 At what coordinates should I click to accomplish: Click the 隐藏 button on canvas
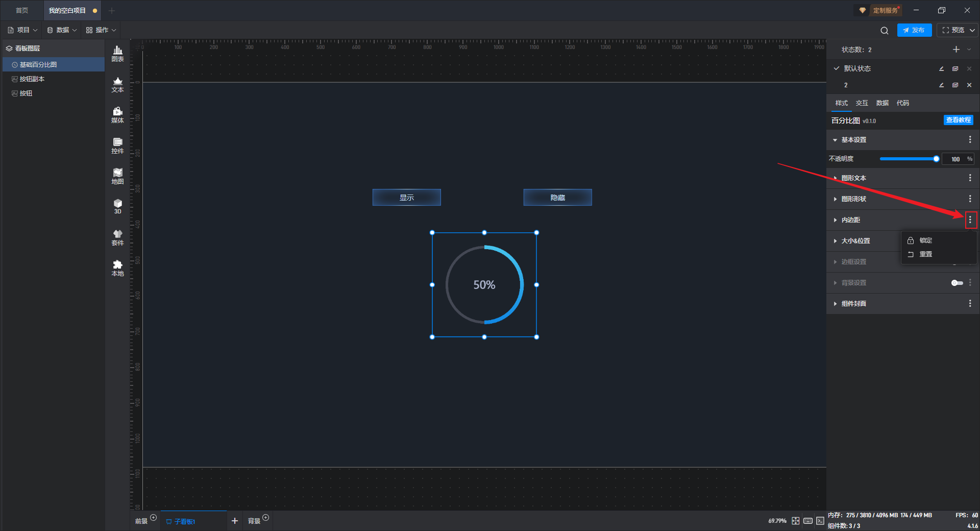(558, 198)
